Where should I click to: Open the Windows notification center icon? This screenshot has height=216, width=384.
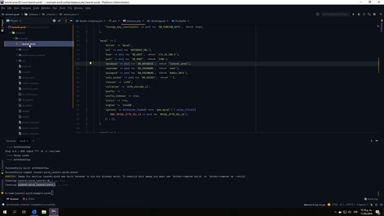click(x=378, y=212)
